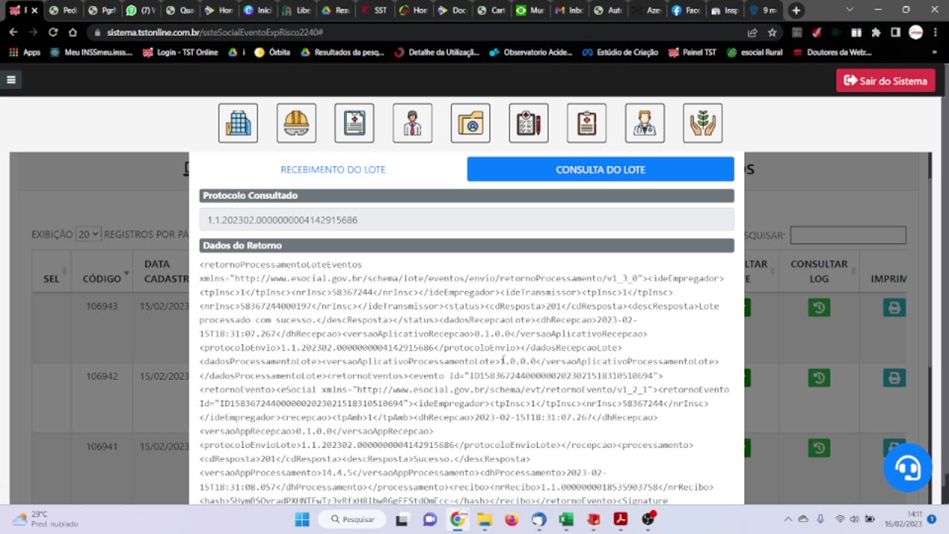
Task: Open the headset support chat button
Action: pyautogui.click(x=907, y=467)
